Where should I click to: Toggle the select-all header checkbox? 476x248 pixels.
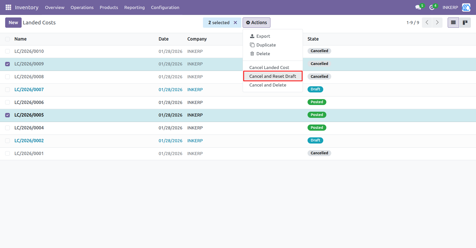7,39
